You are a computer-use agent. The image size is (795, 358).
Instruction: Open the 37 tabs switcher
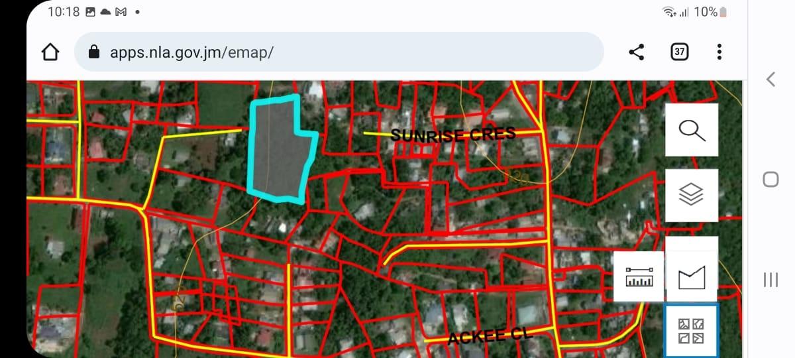679,52
